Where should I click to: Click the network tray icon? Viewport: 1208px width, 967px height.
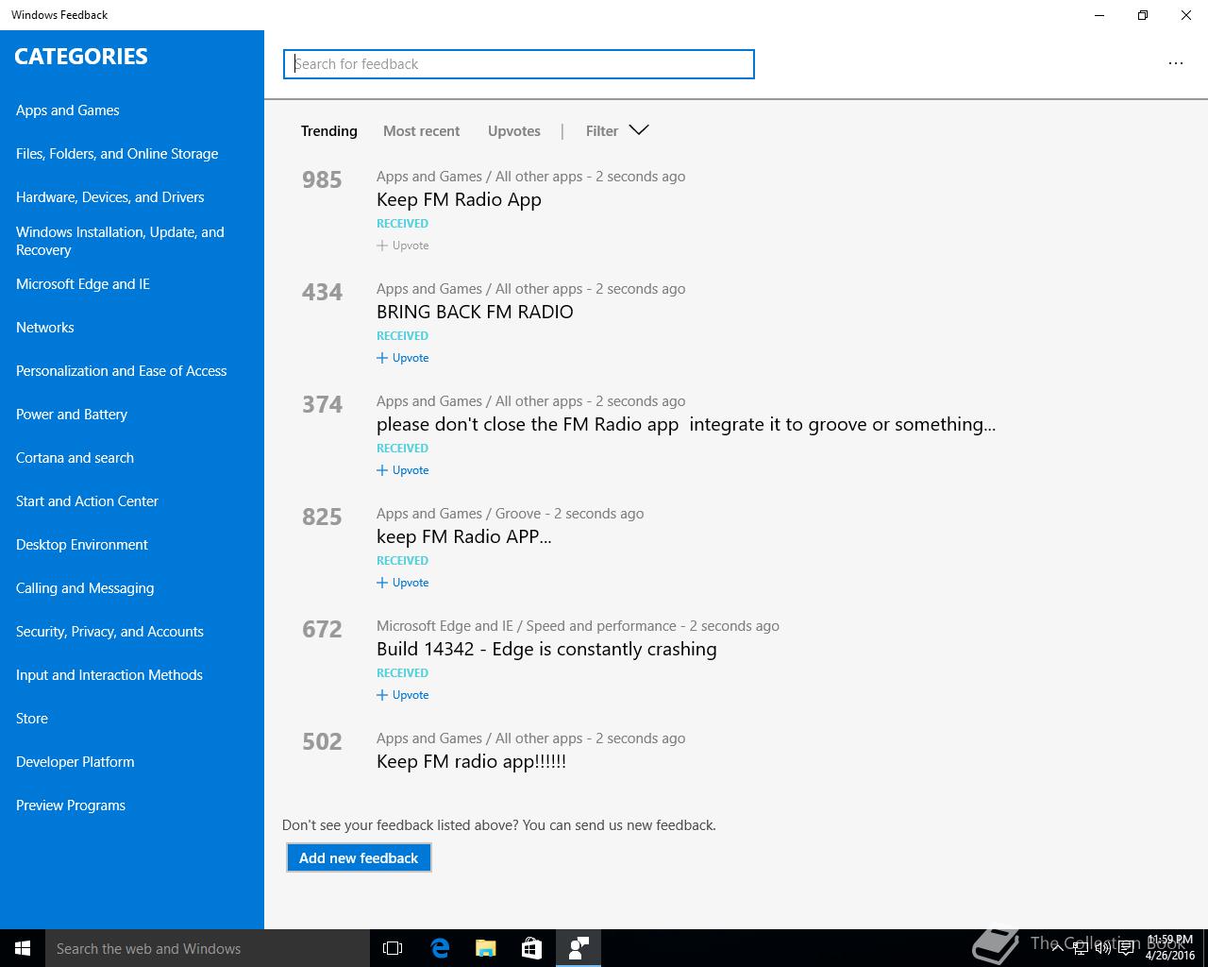pyautogui.click(x=1079, y=948)
